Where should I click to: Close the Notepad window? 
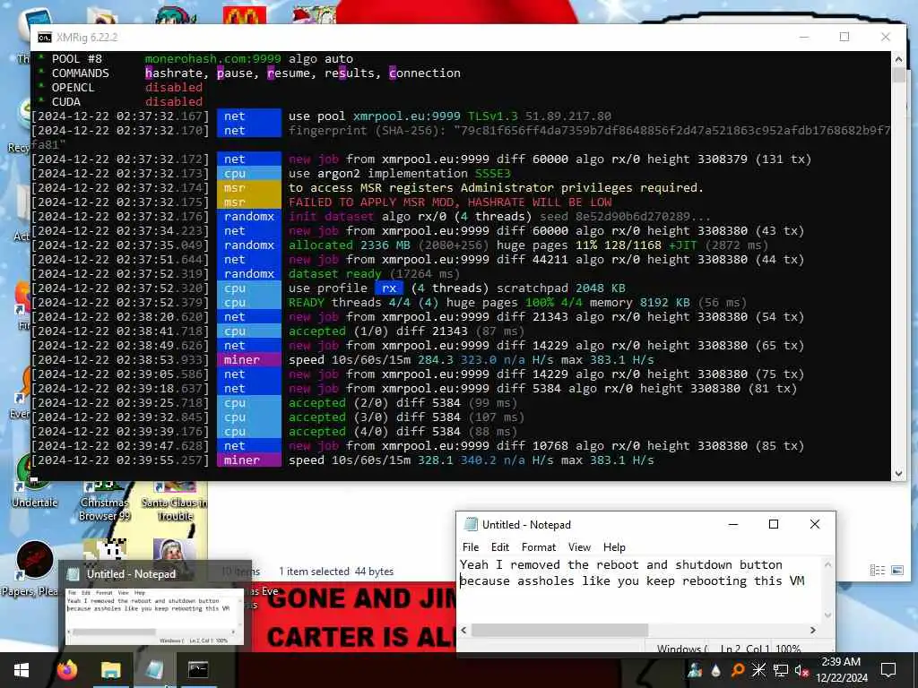814,524
